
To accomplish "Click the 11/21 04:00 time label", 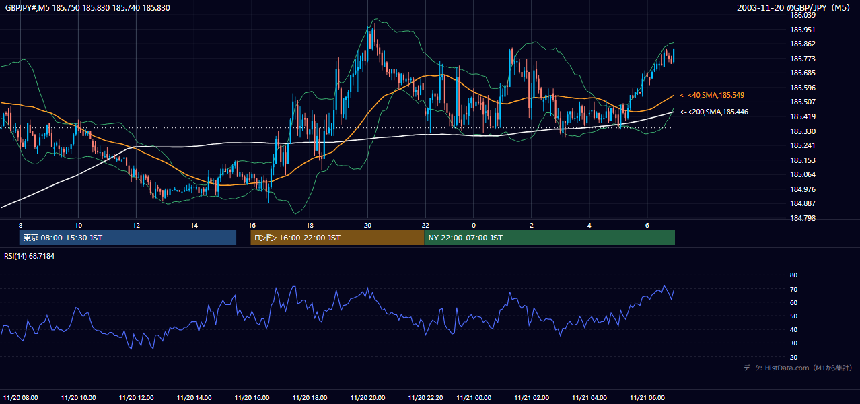I will click(x=589, y=397).
